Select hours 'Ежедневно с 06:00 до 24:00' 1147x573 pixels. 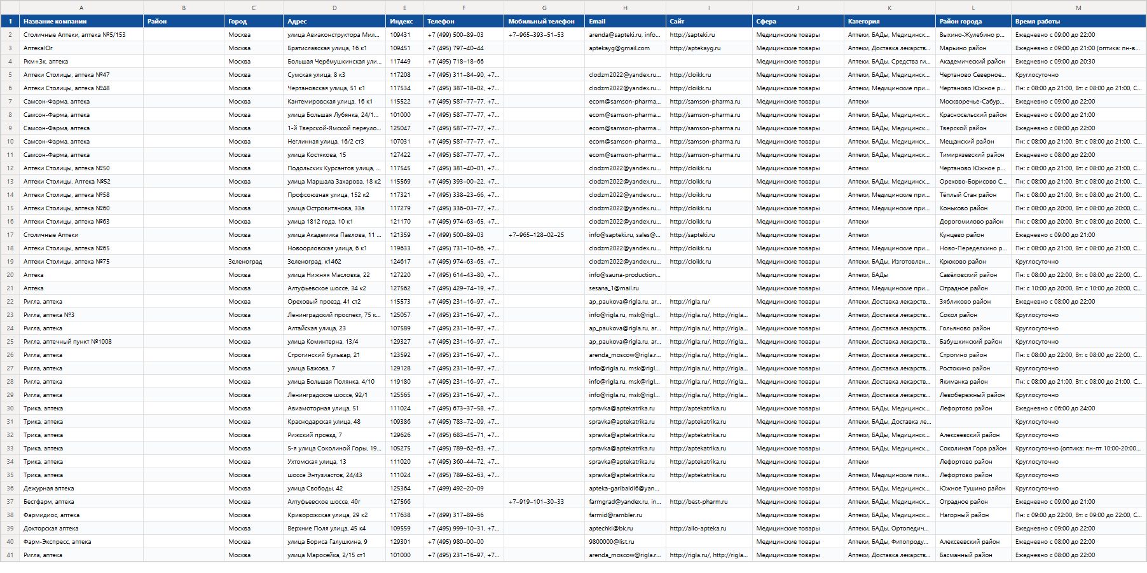[x=1078, y=408]
